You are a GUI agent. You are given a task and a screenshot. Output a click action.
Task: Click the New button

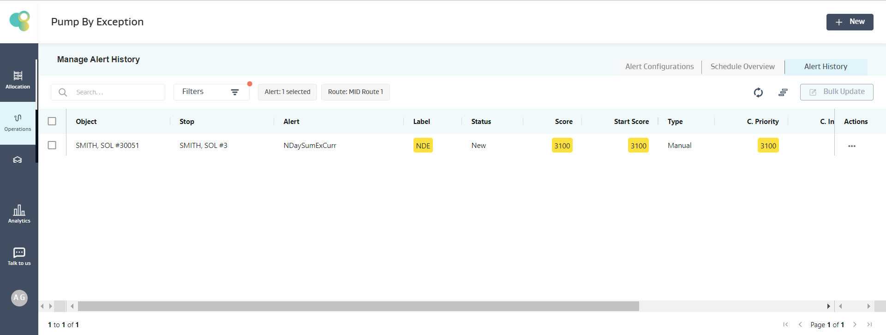pos(849,22)
